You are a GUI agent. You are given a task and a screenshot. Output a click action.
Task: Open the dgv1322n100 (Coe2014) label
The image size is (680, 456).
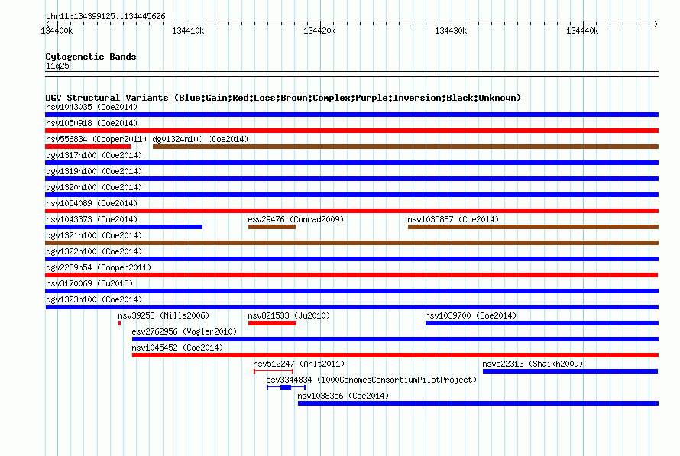pyautogui.click(x=94, y=251)
